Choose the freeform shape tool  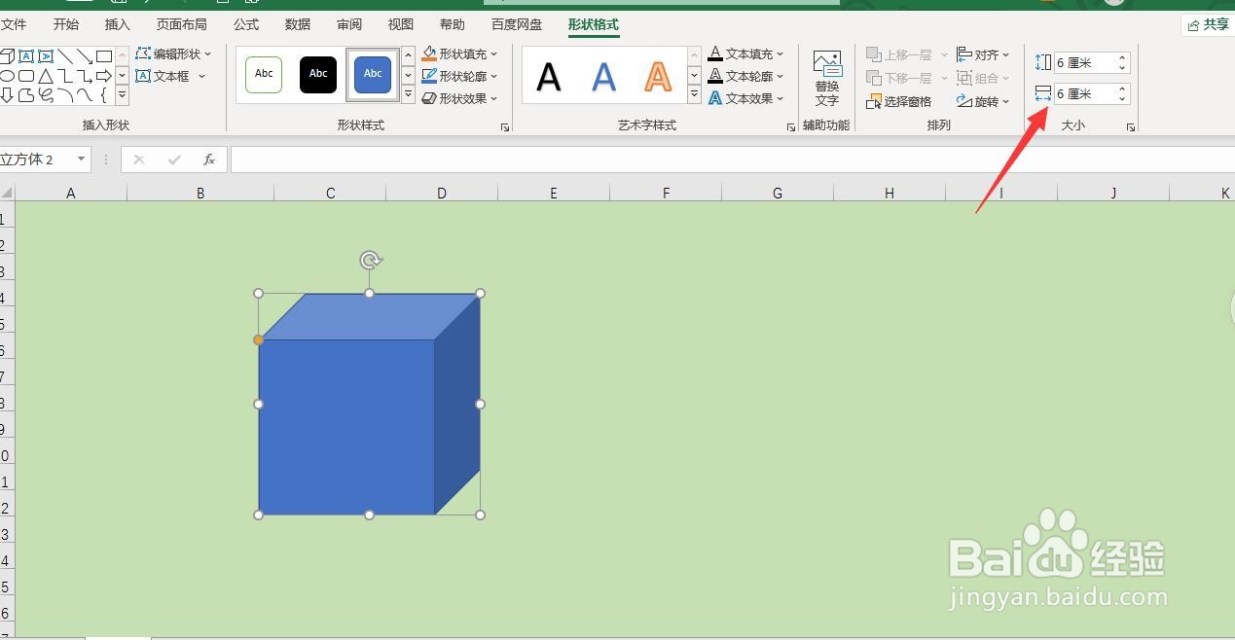[x=26, y=94]
